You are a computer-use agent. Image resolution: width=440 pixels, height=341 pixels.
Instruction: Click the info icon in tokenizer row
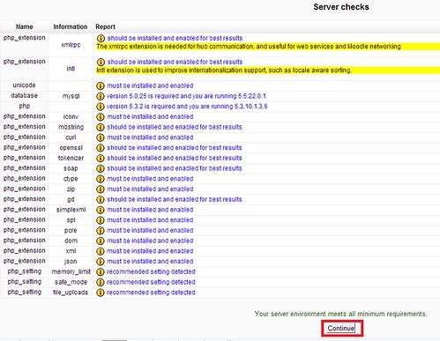point(101,158)
